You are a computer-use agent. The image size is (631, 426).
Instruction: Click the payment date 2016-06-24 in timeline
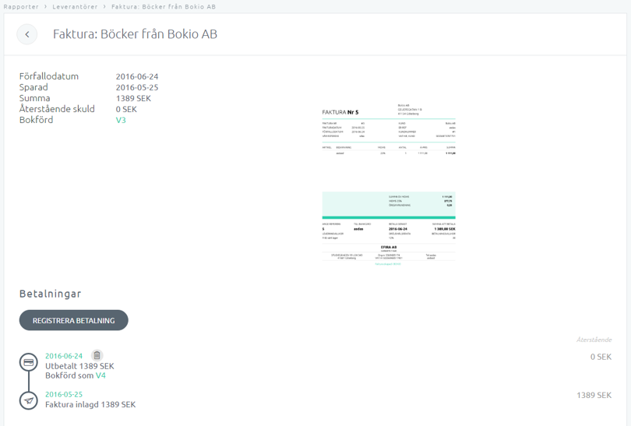pyautogui.click(x=64, y=356)
